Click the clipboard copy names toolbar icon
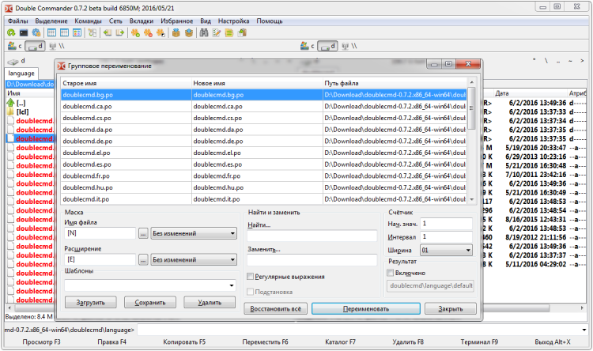This screenshot has width=593, height=351. [x=242, y=33]
